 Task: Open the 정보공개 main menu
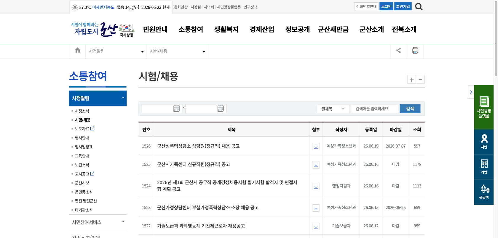298,29
